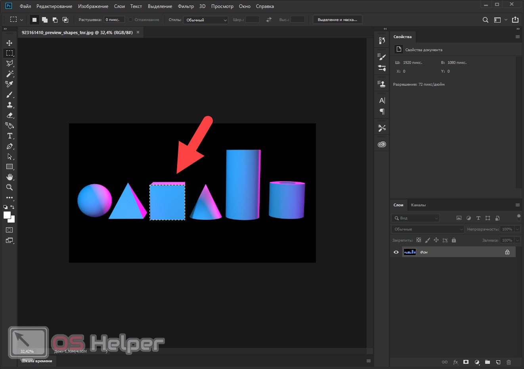
Task: Open the Непрозрачность opacity dropdown
Action: (517, 229)
